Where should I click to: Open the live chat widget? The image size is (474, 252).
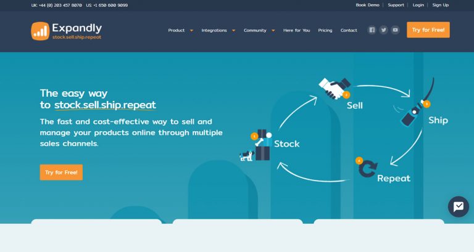[x=459, y=207]
